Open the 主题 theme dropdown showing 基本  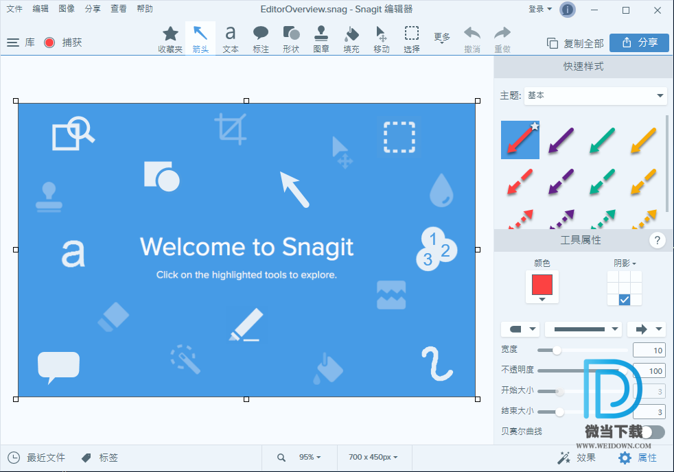point(595,96)
